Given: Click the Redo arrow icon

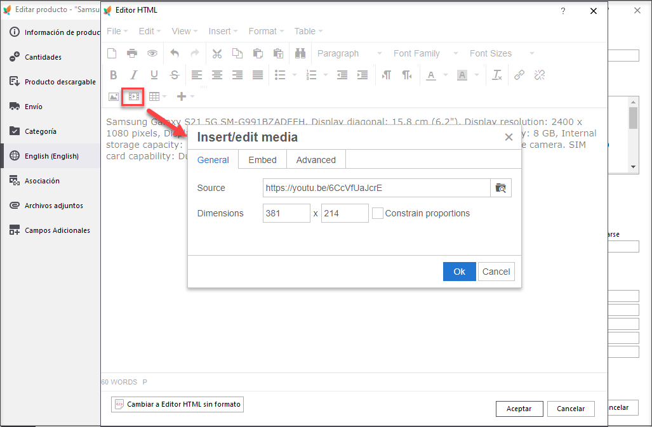Looking at the screenshot, I should [195, 53].
